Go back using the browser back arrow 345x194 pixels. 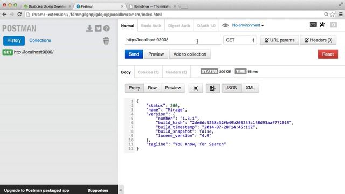pos(4,15)
